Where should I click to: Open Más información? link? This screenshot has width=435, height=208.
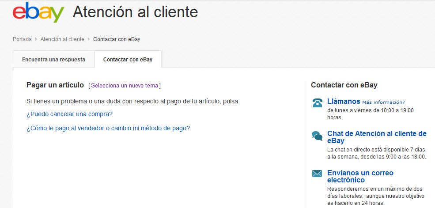383,102
